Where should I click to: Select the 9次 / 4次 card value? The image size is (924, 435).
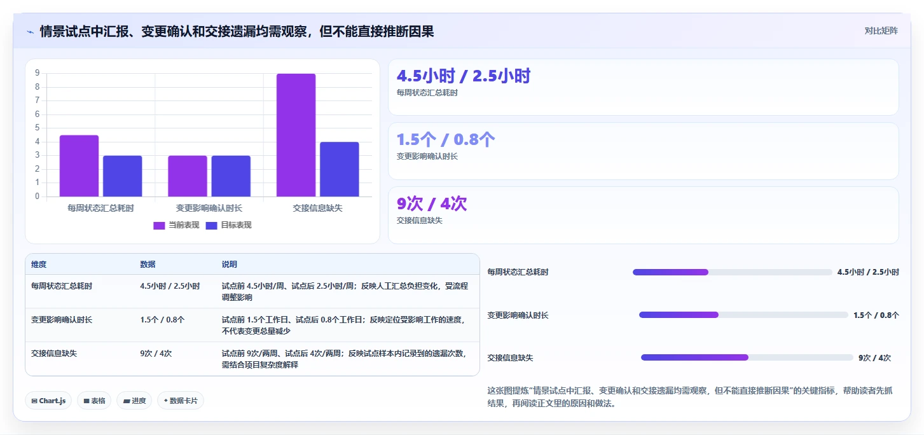pyautogui.click(x=432, y=204)
